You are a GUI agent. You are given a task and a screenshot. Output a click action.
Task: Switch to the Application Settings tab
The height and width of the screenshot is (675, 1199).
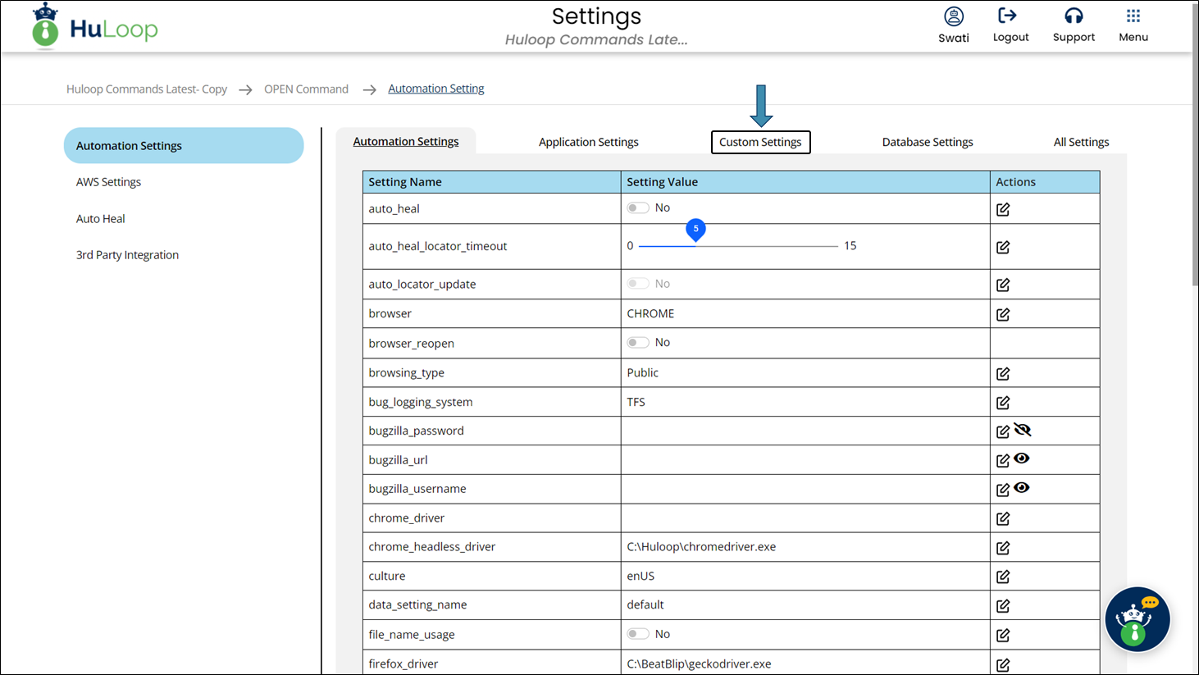pos(588,142)
